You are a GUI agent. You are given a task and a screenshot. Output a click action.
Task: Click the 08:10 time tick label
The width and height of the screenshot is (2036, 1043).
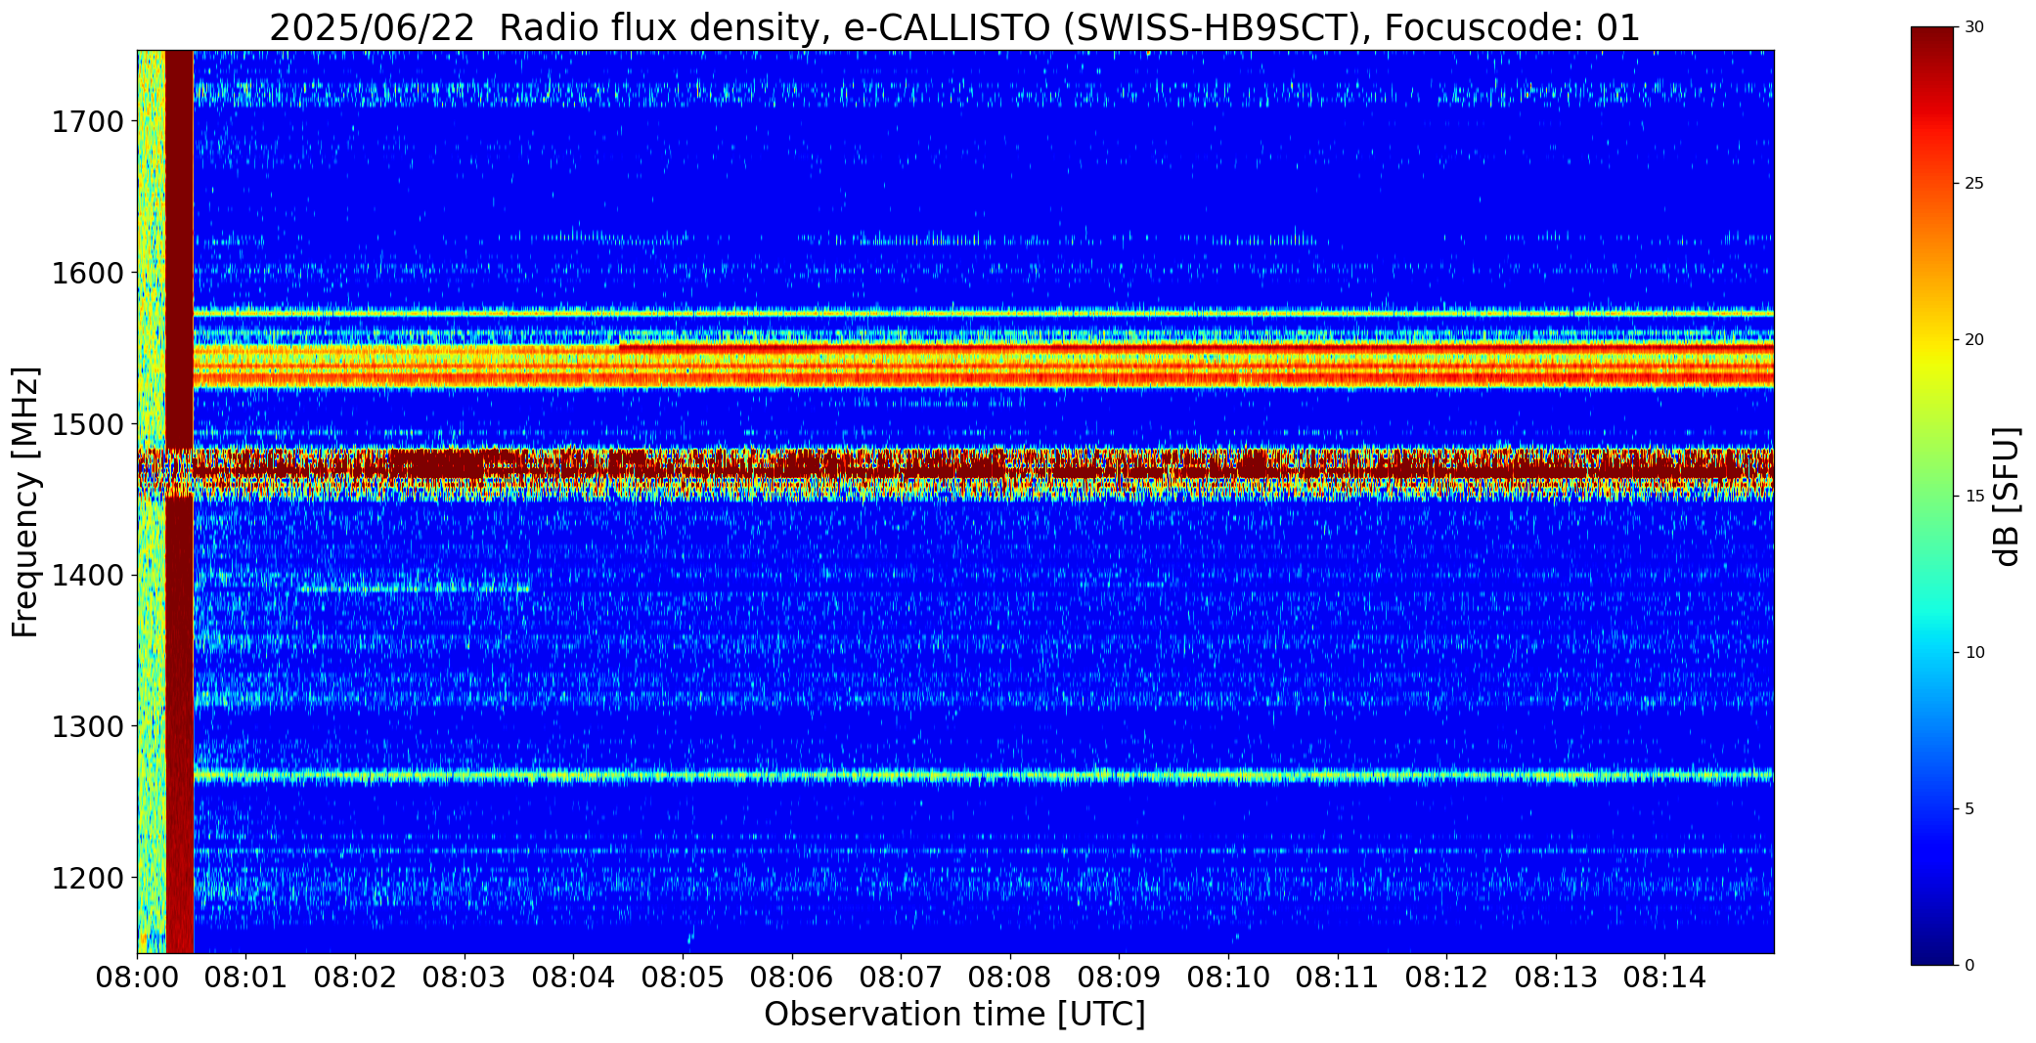[1228, 978]
